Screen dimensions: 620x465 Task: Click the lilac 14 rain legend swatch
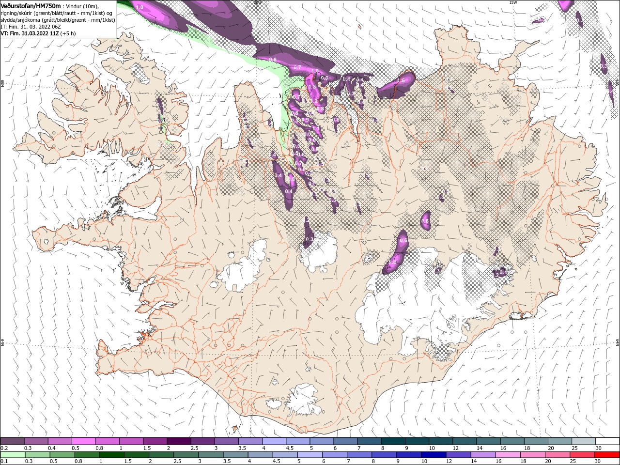pyautogui.click(x=483, y=455)
